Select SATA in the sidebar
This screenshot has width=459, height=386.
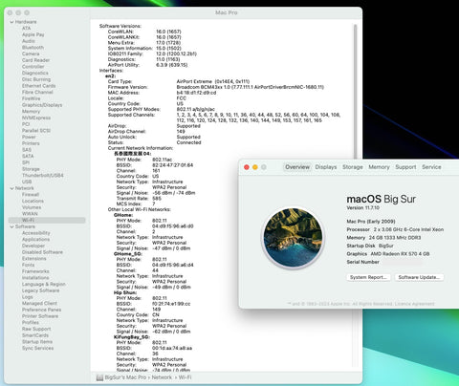click(28, 156)
